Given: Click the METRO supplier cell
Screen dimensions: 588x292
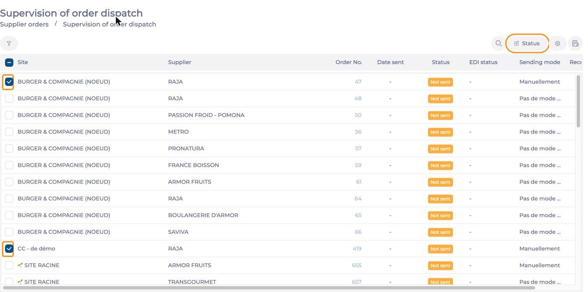Looking at the screenshot, I should click(178, 132).
